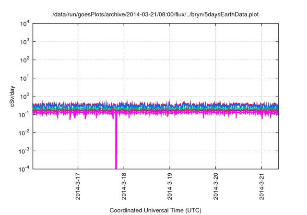
Task: Click the 10^-3 y-axis tick label
Action: click(24, 151)
